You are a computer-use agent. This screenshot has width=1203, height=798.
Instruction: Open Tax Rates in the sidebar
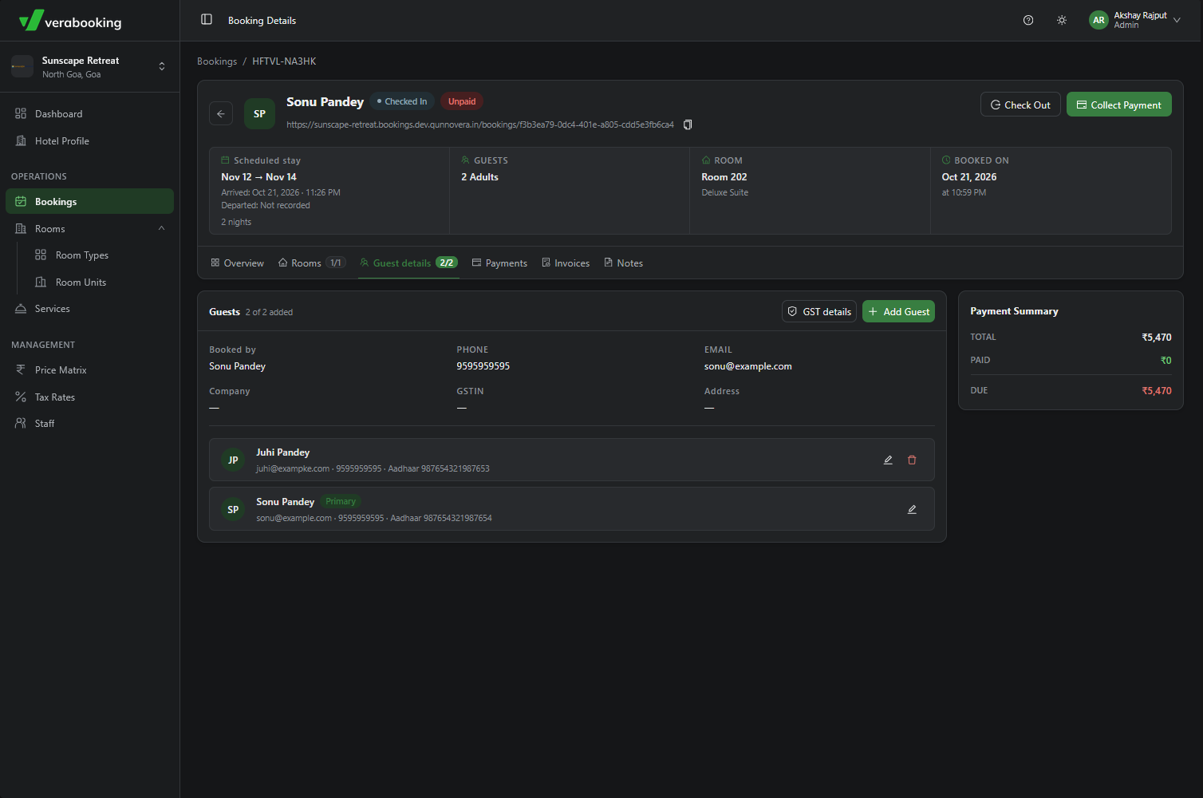click(x=89, y=397)
